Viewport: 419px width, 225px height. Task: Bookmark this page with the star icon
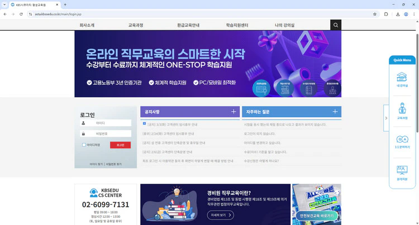pyautogui.click(x=375, y=14)
